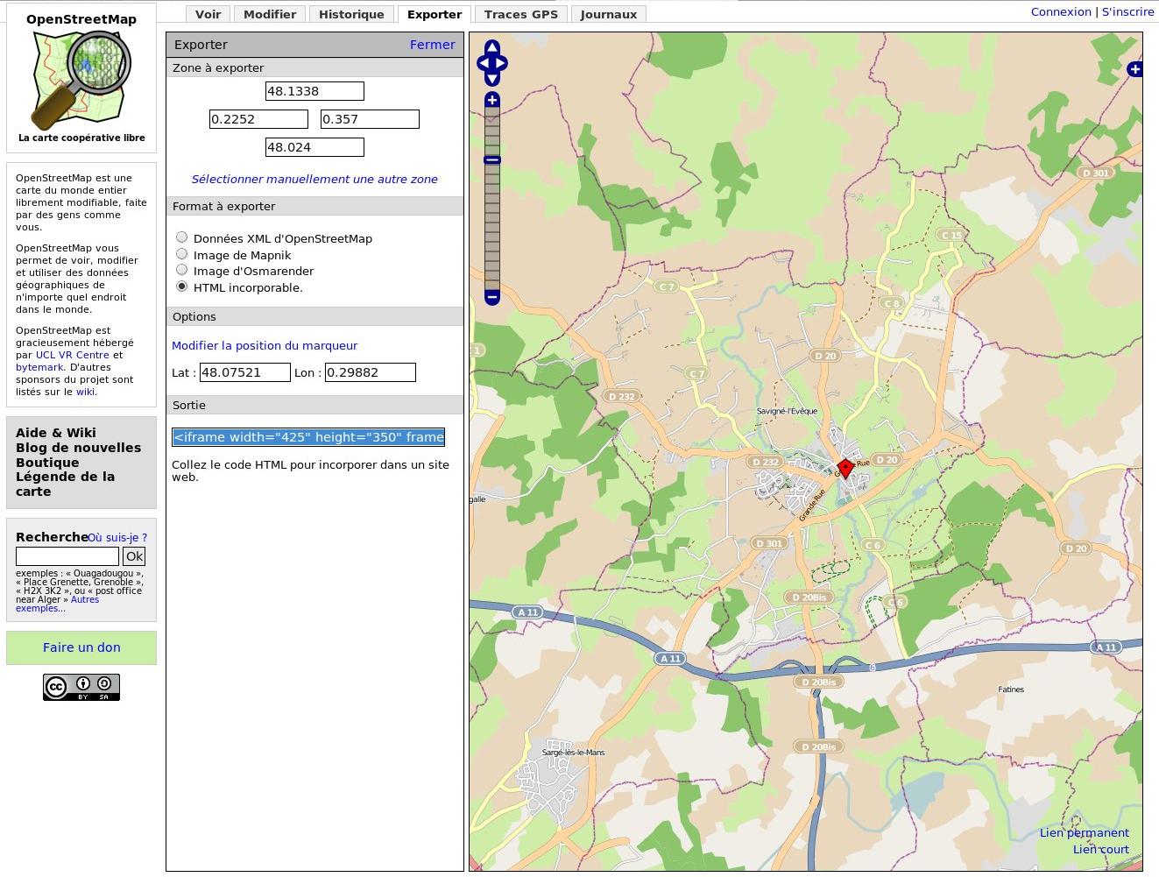Image resolution: width=1159 pixels, height=877 pixels.
Task: Pan the map east with right arrow
Action: pyautogui.click(x=502, y=63)
